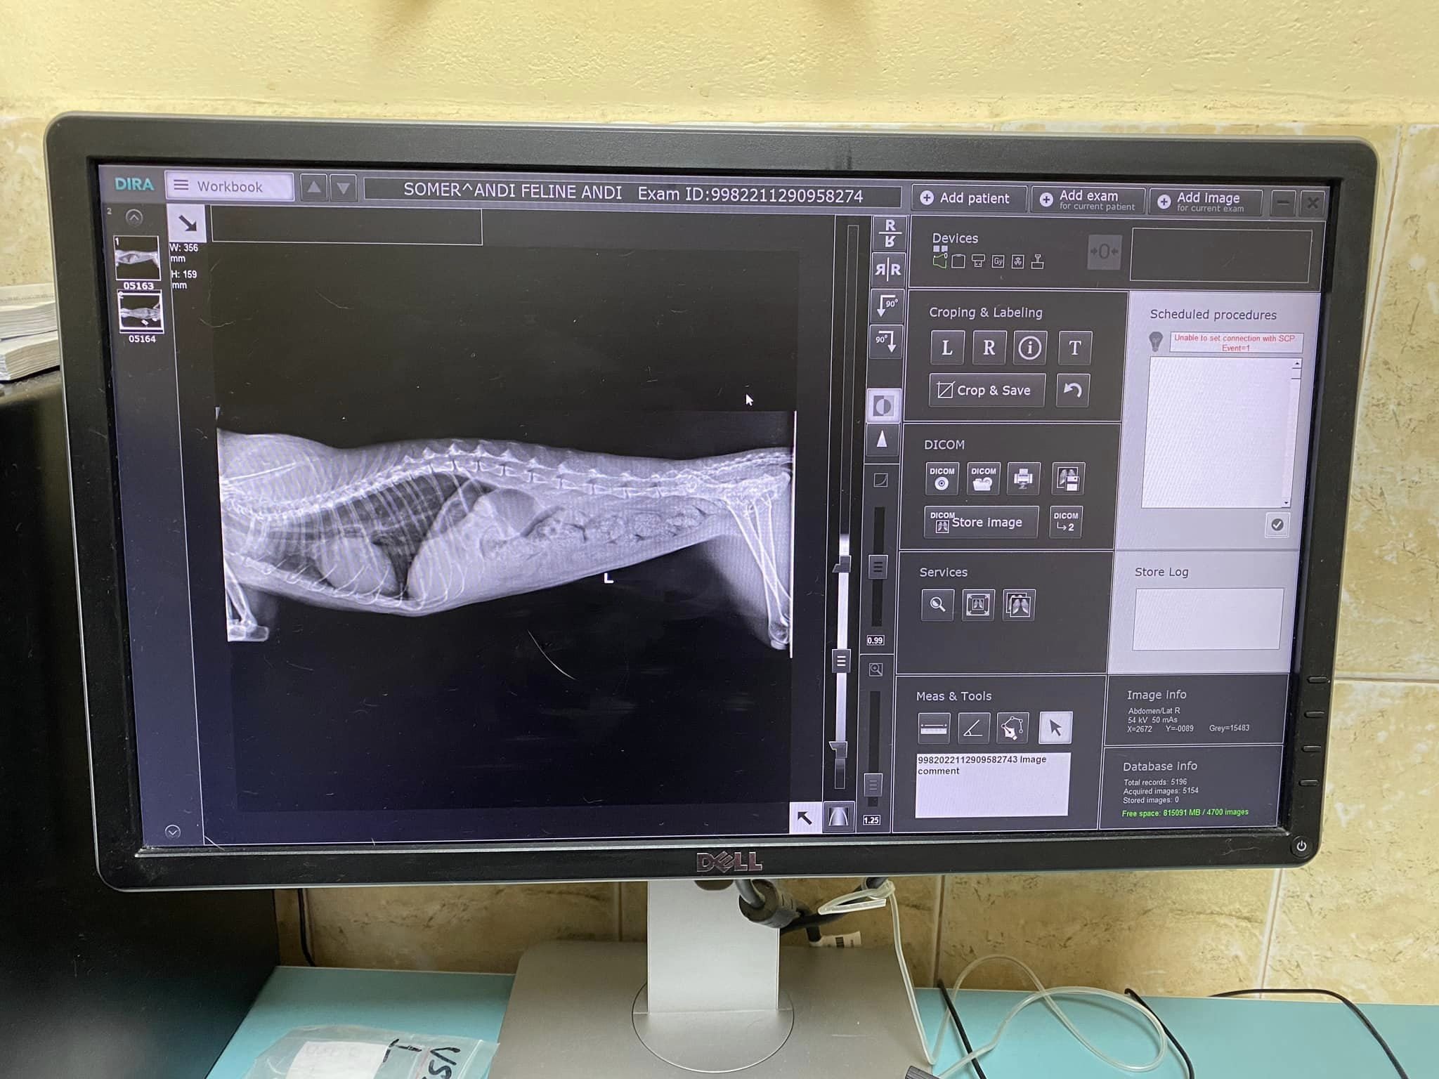1439x1079 pixels.
Task: Click the Store Log box
Action: pos(1208,618)
